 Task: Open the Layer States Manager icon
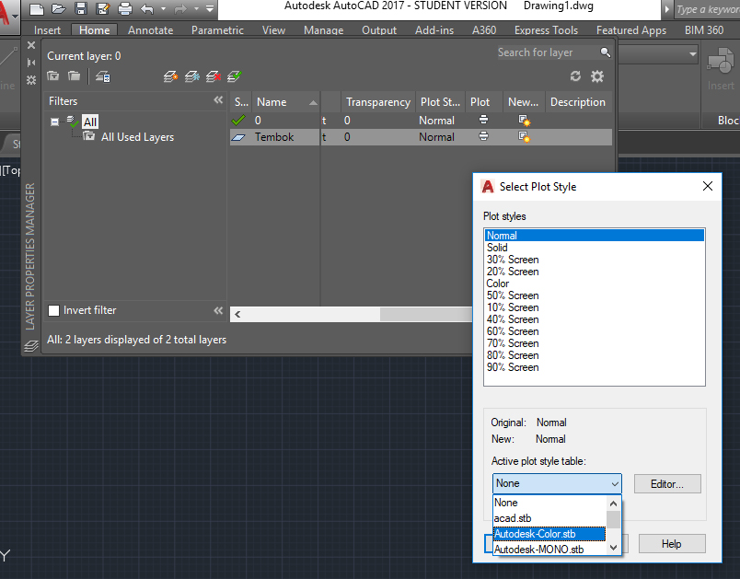pos(103,76)
